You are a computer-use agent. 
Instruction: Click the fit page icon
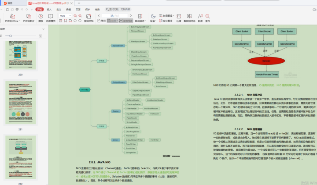click(x=65, y=21)
